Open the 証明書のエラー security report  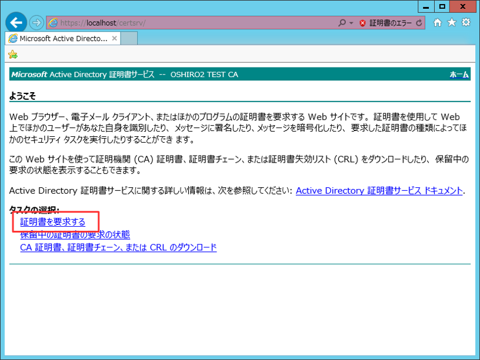coord(391,23)
